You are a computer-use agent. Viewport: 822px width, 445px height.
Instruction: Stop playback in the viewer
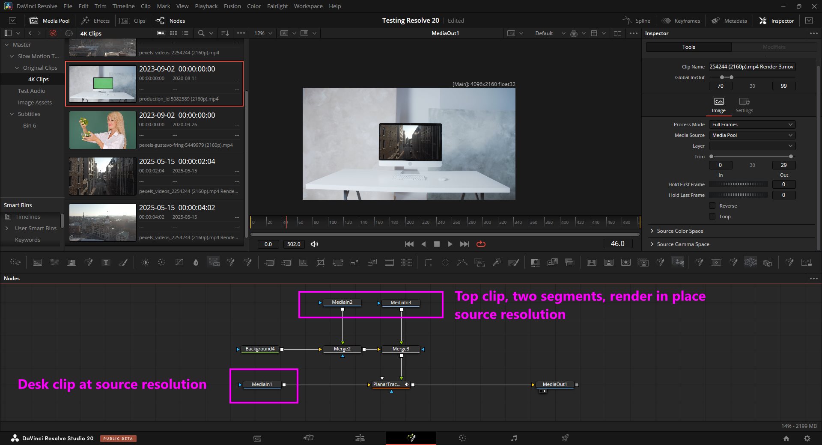pyautogui.click(x=437, y=244)
